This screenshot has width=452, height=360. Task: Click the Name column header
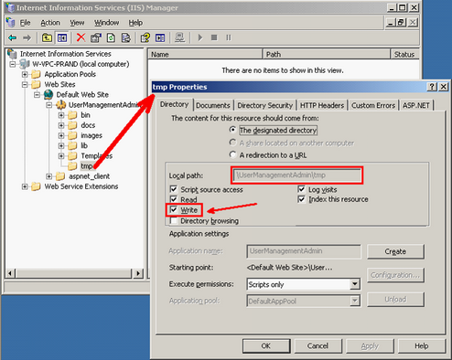click(205, 54)
